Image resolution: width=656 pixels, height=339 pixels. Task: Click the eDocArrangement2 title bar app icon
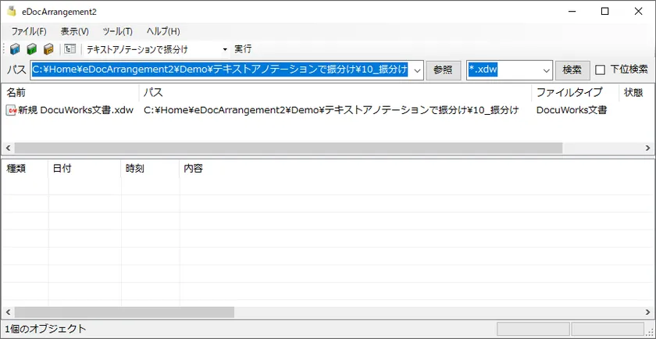click(x=12, y=12)
